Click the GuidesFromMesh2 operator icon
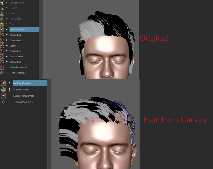Viewport: 213px width, 169px height. coord(2,67)
